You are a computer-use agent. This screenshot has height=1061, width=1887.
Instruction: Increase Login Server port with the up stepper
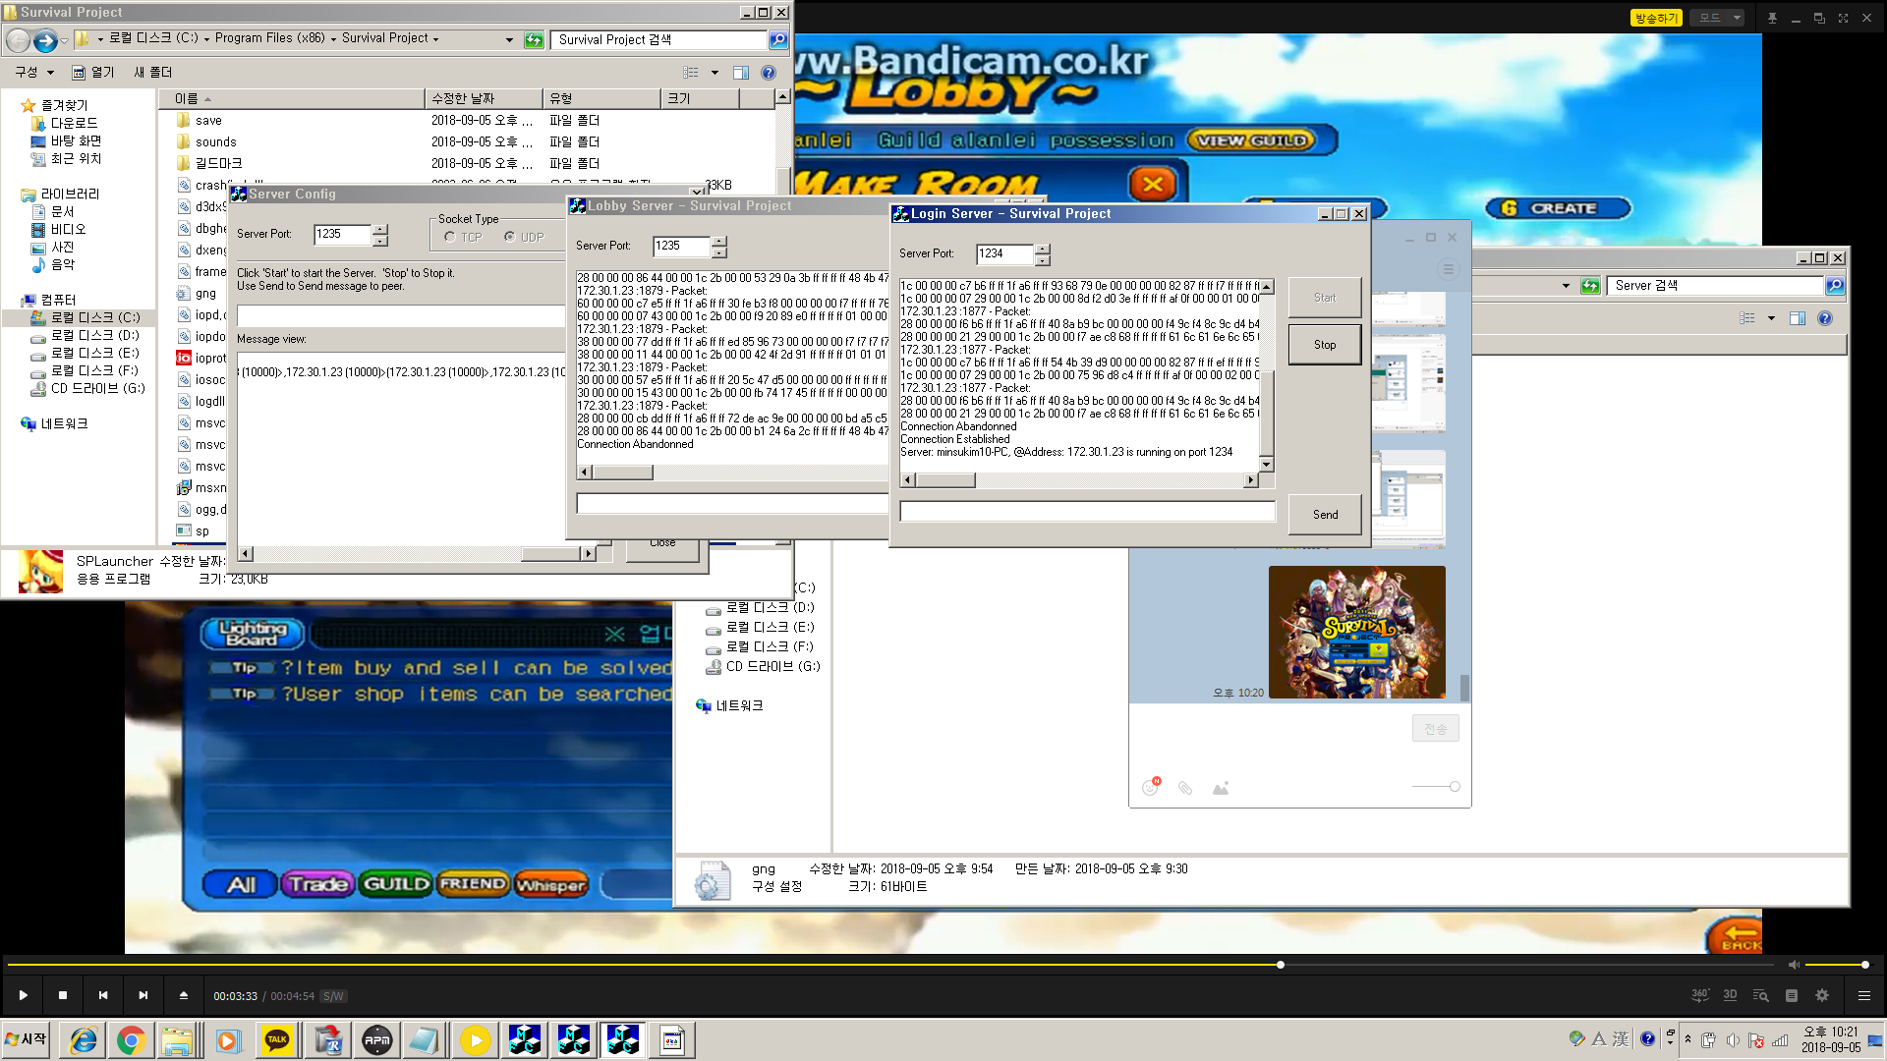tap(1043, 249)
